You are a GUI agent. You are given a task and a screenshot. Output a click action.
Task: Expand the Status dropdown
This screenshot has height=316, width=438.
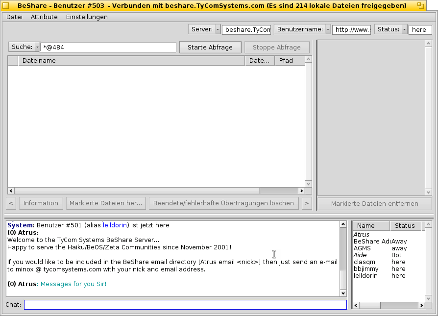[x=391, y=29]
